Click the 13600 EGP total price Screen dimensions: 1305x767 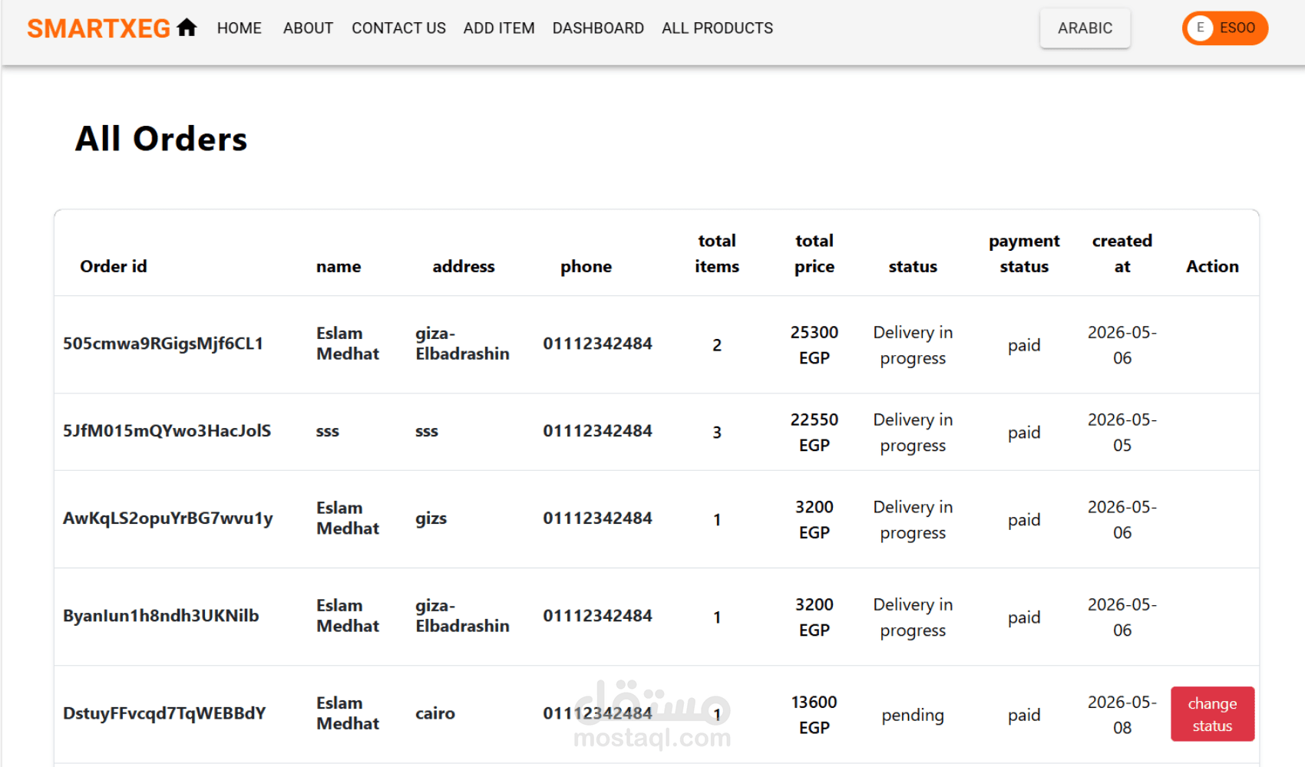point(814,715)
